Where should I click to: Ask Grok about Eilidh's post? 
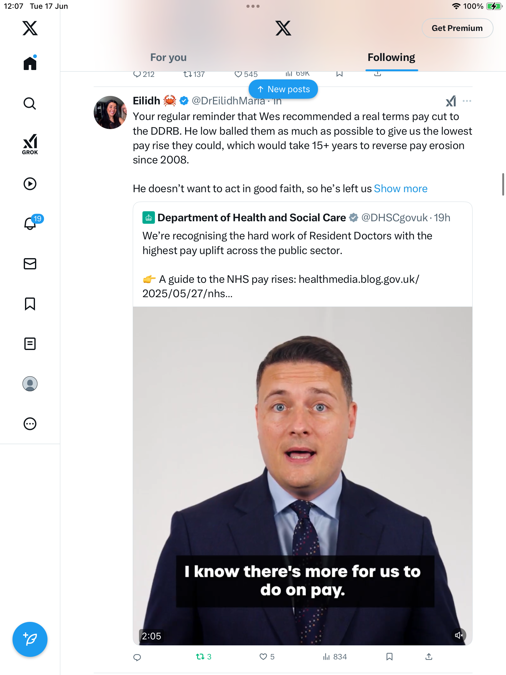pyautogui.click(x=451, y=101)
